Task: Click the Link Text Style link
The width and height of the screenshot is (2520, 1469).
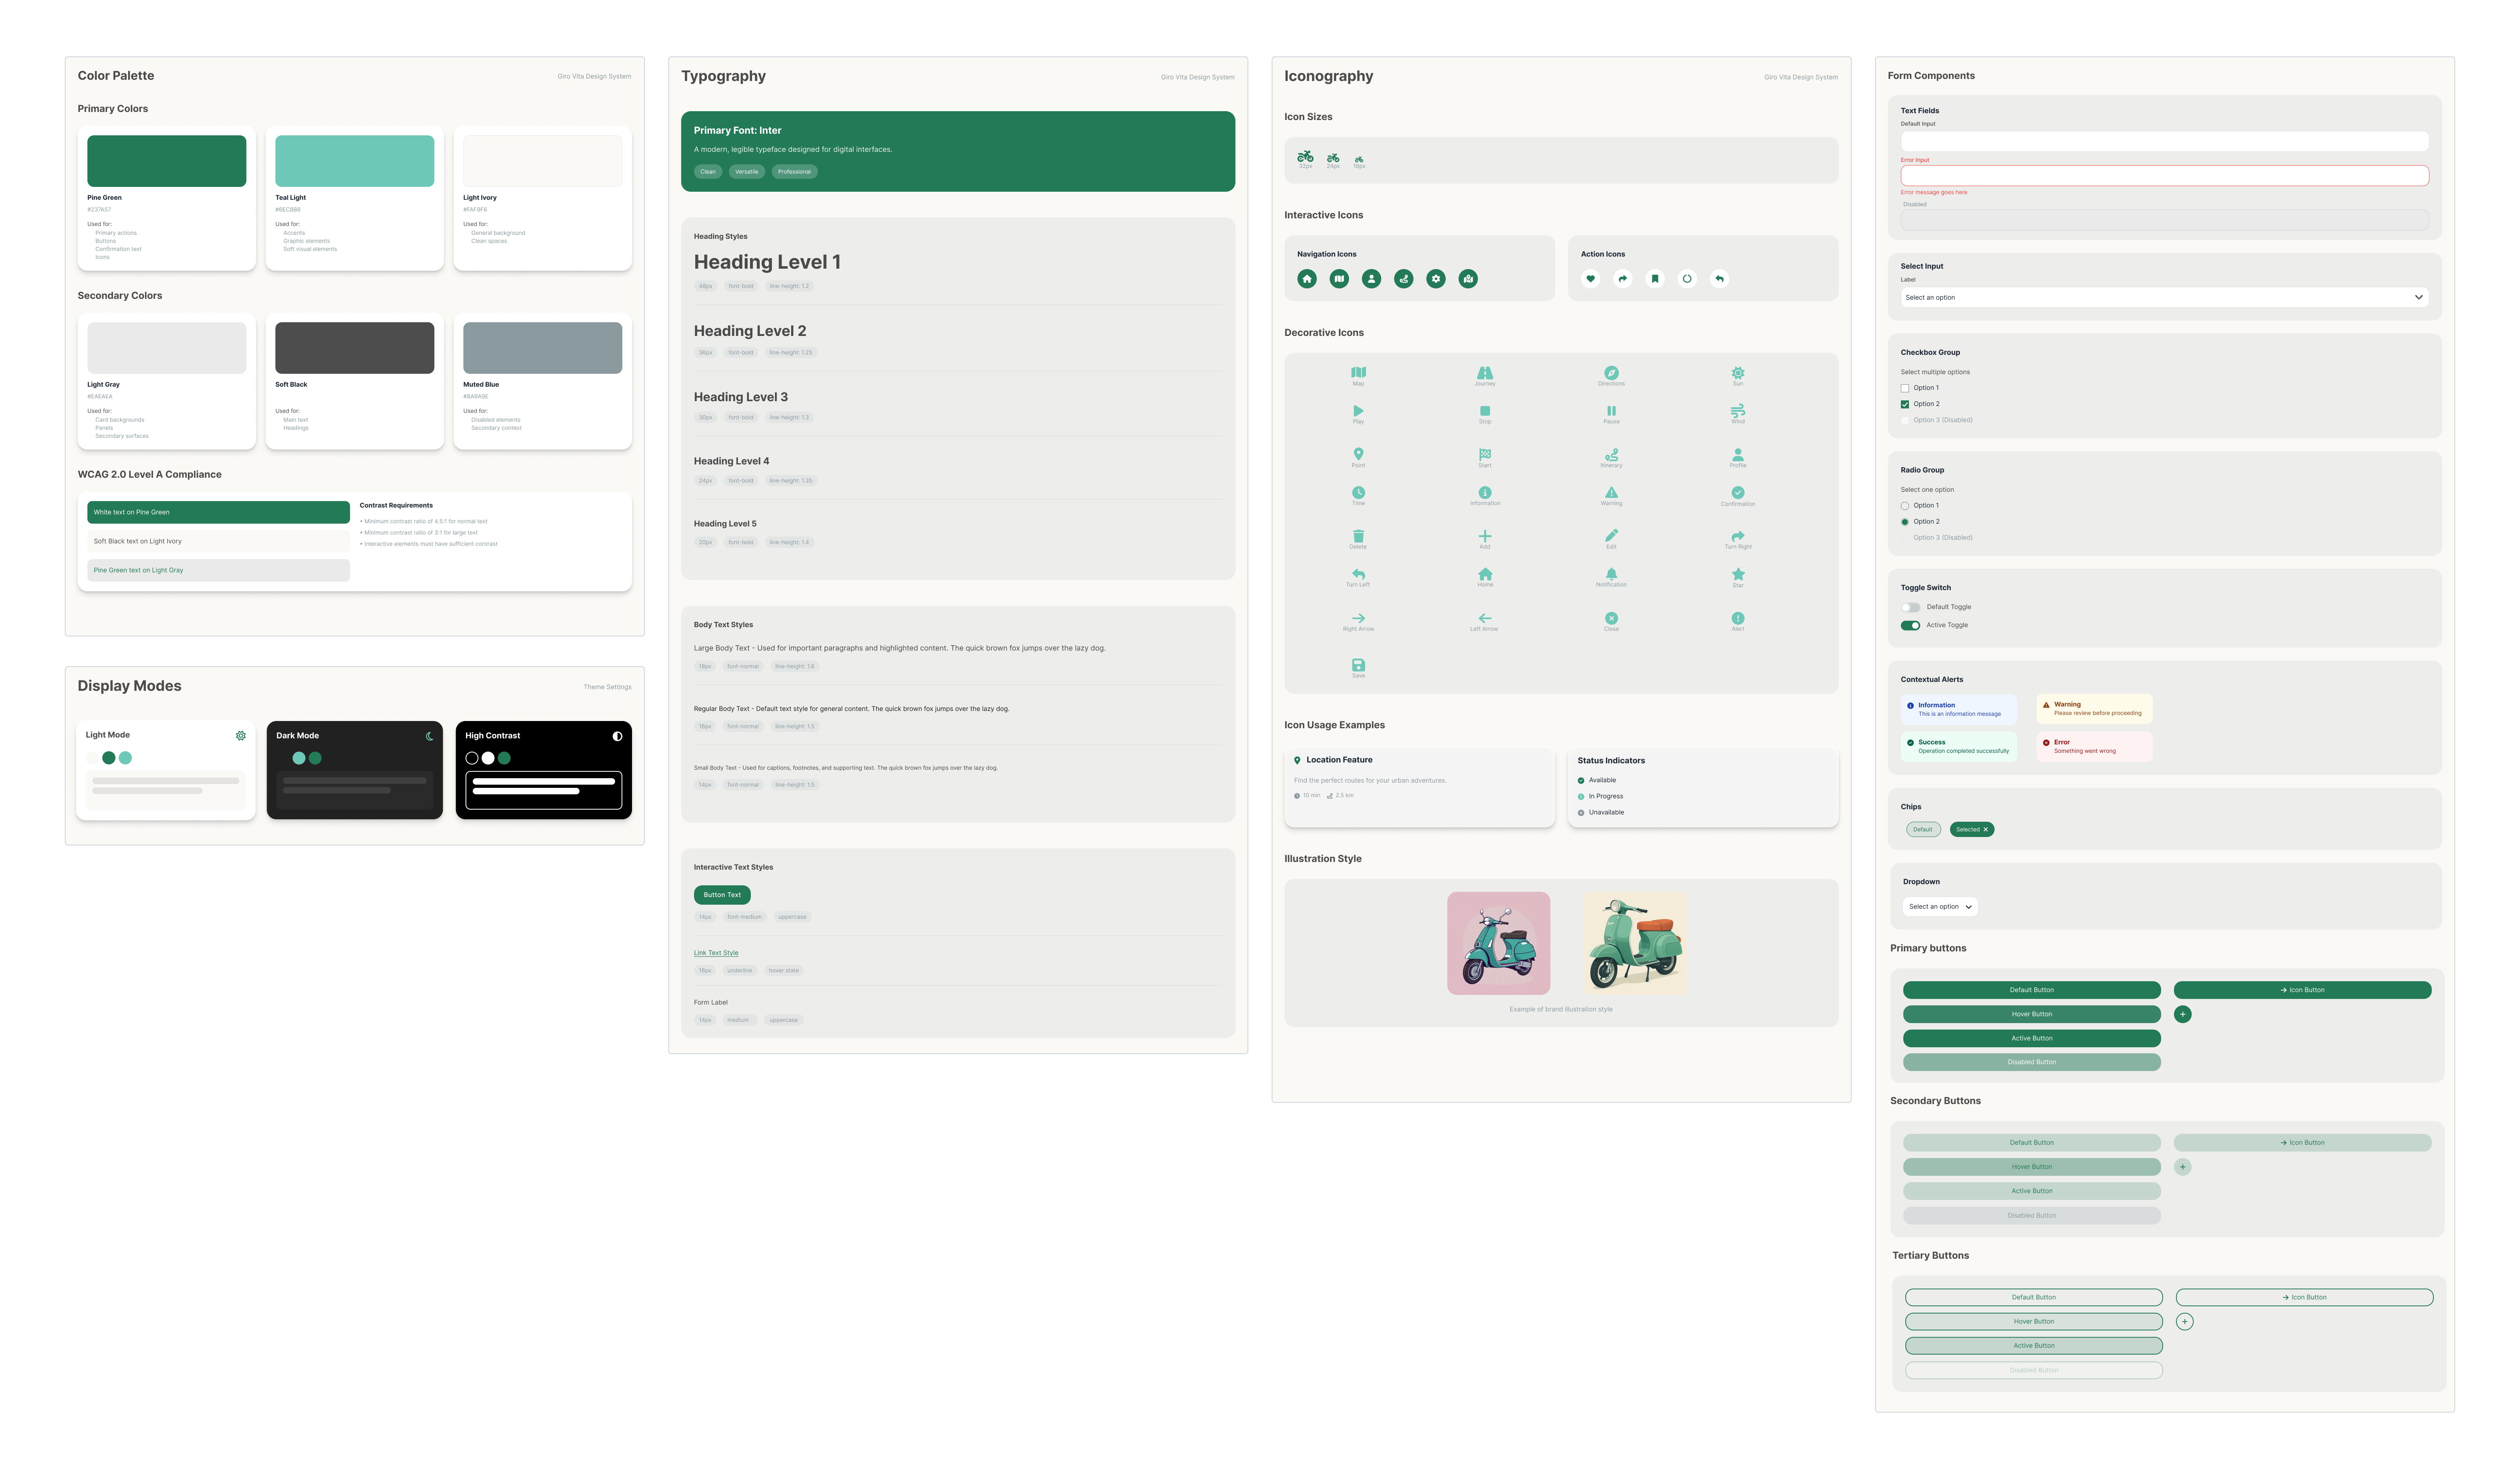Action: [716, 953]
